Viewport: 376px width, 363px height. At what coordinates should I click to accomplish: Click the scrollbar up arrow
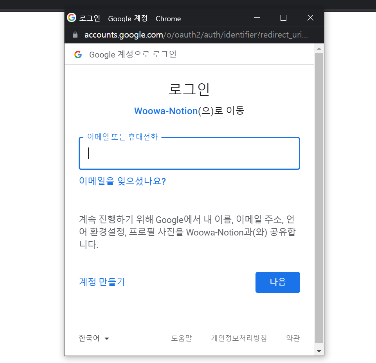click(x=319, y=49)
